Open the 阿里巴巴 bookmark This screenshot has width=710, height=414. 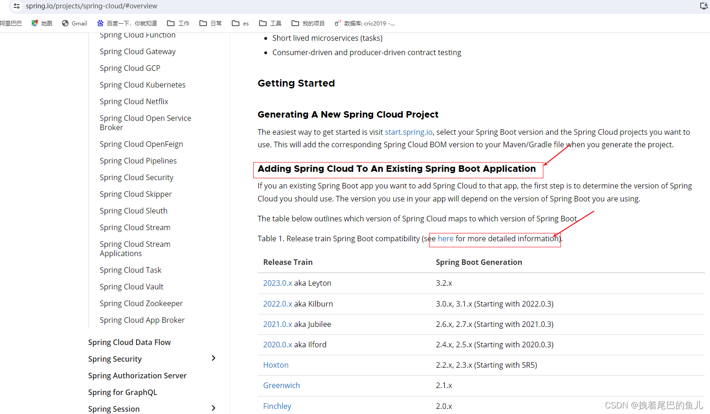[10, 23]
